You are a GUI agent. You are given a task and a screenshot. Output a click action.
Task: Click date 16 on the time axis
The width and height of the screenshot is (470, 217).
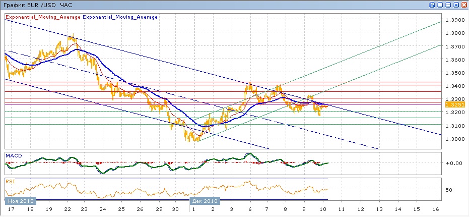tap(436, 209)
